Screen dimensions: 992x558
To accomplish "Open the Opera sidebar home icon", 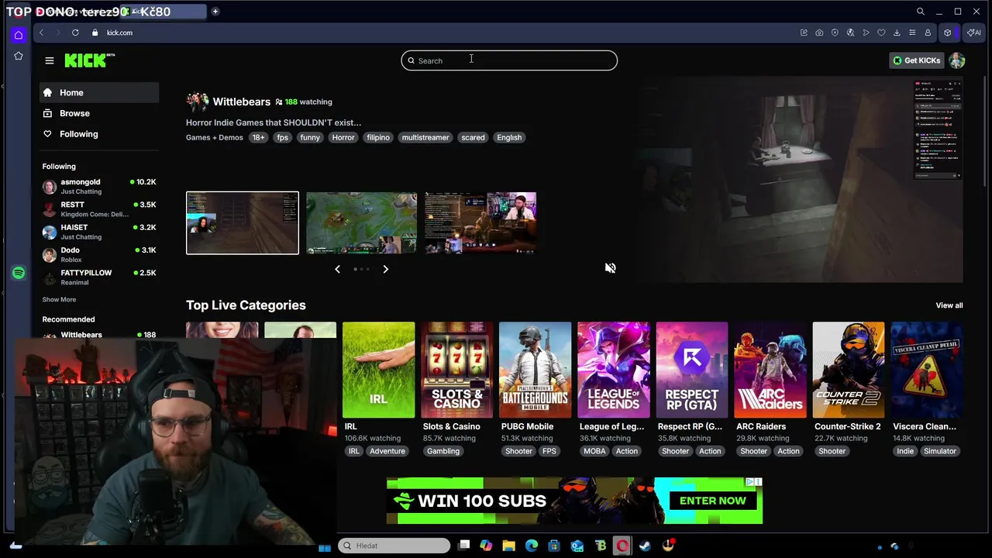I will [x=19, y=35].
